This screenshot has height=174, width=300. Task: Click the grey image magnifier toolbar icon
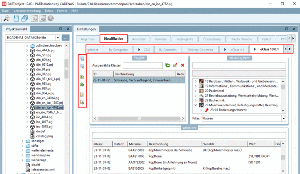coord(42,18)
